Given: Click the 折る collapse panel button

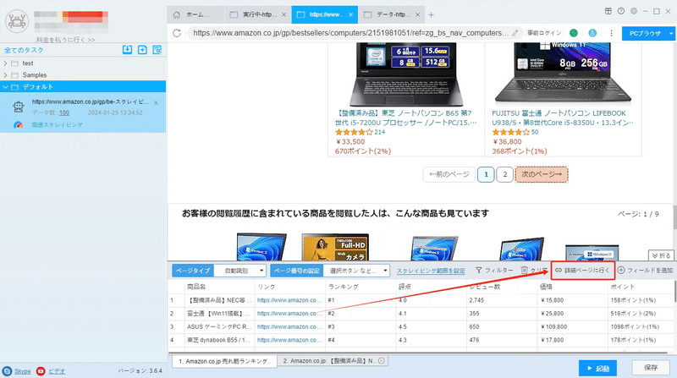Looking at the screenshot, I should click(661, 255).
